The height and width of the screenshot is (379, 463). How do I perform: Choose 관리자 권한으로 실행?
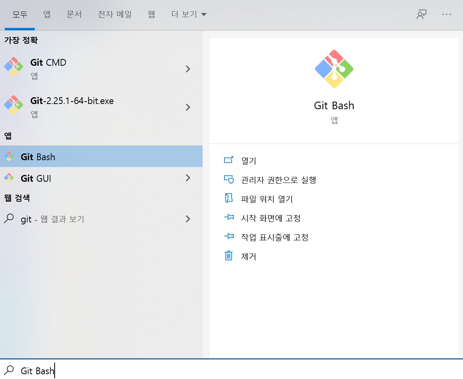pyautogui.click(x=278, y=180)
